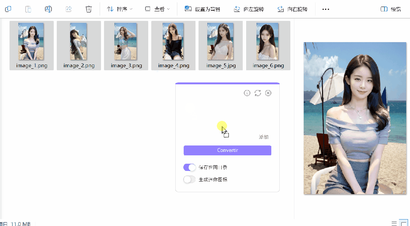Select the image_5.jpg thumbnail

[221, 46]
